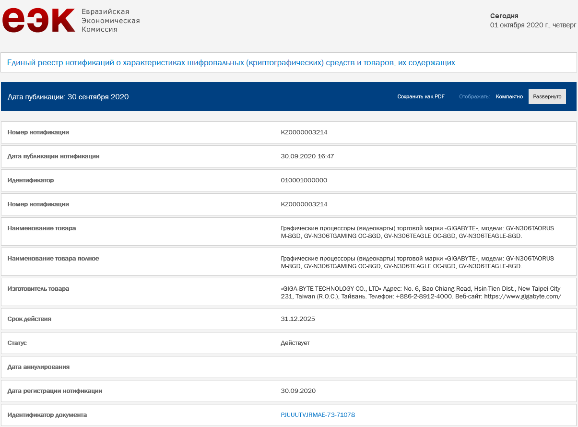Click the Наименование товара description text
The width and height of the screenshot is (578, 427).
(417, 232)
